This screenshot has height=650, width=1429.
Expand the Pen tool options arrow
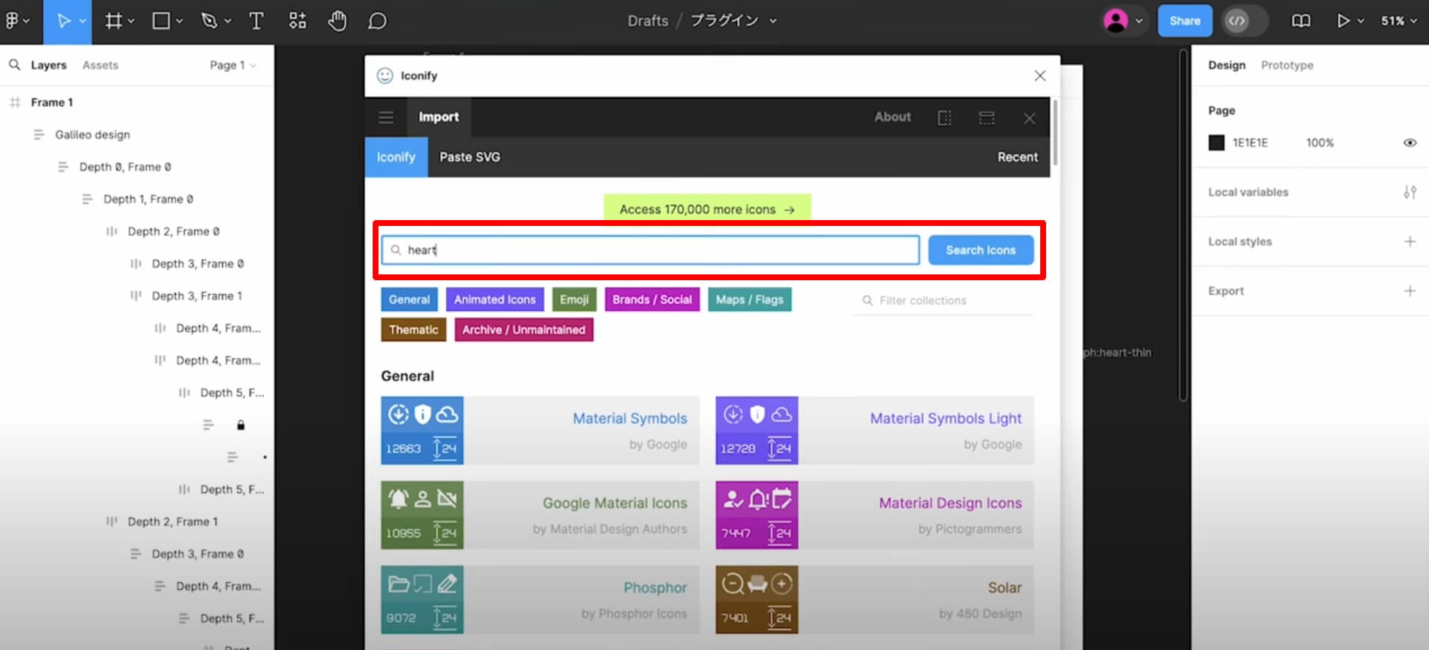[227, 21]
